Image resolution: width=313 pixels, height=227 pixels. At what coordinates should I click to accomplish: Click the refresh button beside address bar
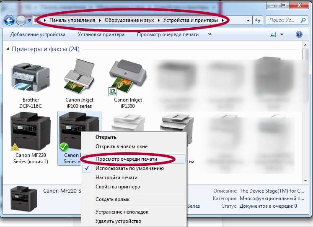click(x=258, y=20)
